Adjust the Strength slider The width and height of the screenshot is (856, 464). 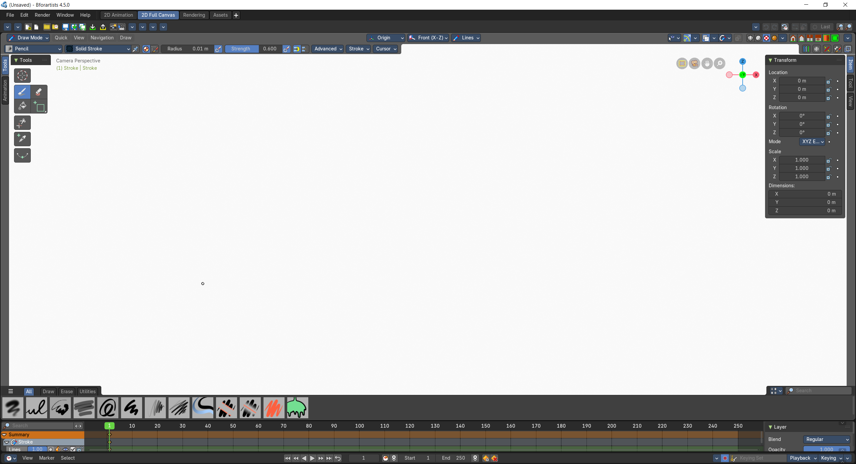point(253,49)
